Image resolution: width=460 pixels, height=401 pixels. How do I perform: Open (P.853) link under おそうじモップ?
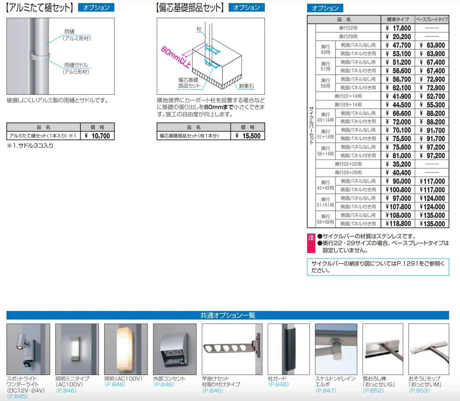point(419,390)
